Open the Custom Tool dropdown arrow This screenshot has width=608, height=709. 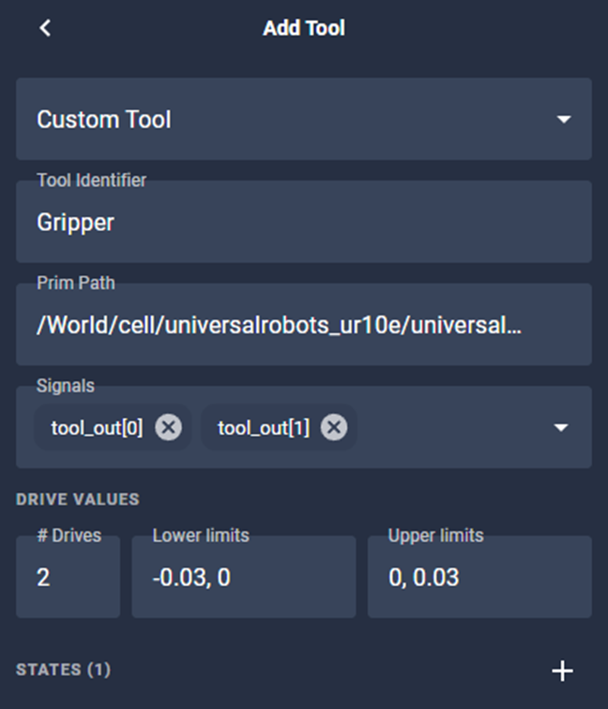pyautogui.click(x=563, y=119)
